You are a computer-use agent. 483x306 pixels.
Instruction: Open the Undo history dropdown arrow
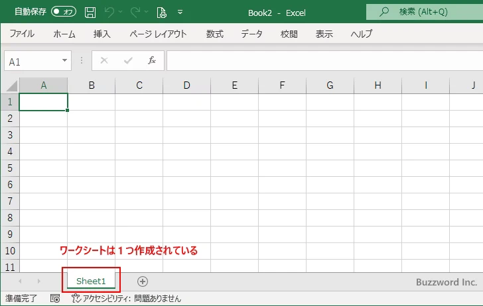tap(121, 12)
